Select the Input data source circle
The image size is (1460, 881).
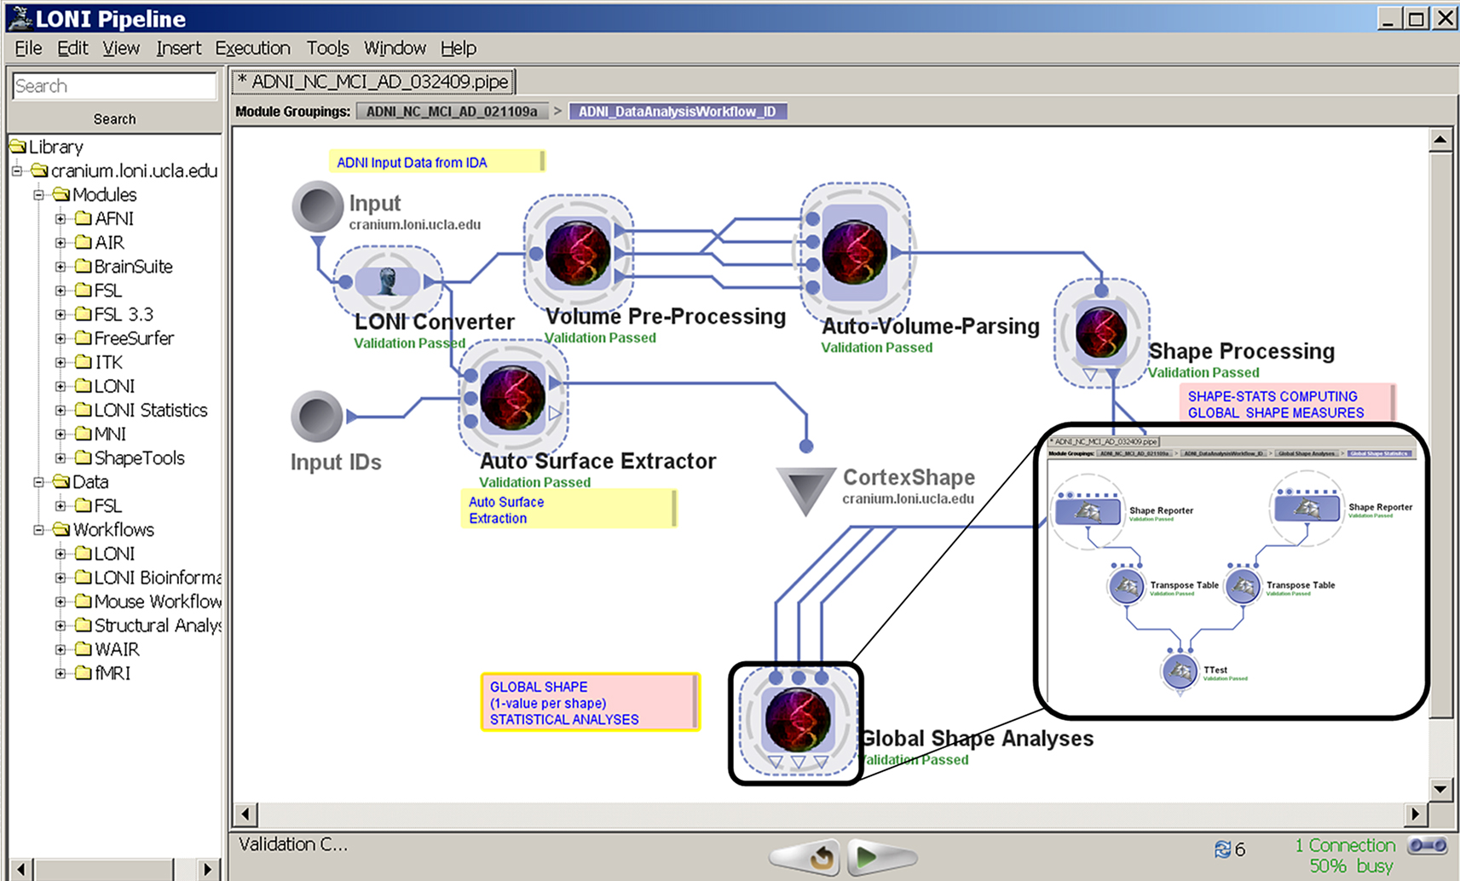pos(317,206)
